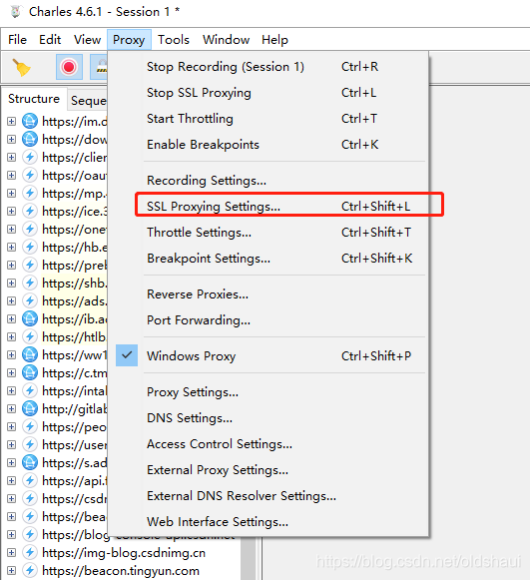530x580 pixels.
Task: Click the broom clear session icon
Action: pos(21,67)
